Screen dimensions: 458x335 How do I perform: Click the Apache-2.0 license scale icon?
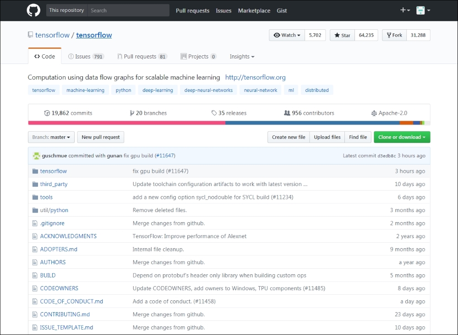point(374,113)
